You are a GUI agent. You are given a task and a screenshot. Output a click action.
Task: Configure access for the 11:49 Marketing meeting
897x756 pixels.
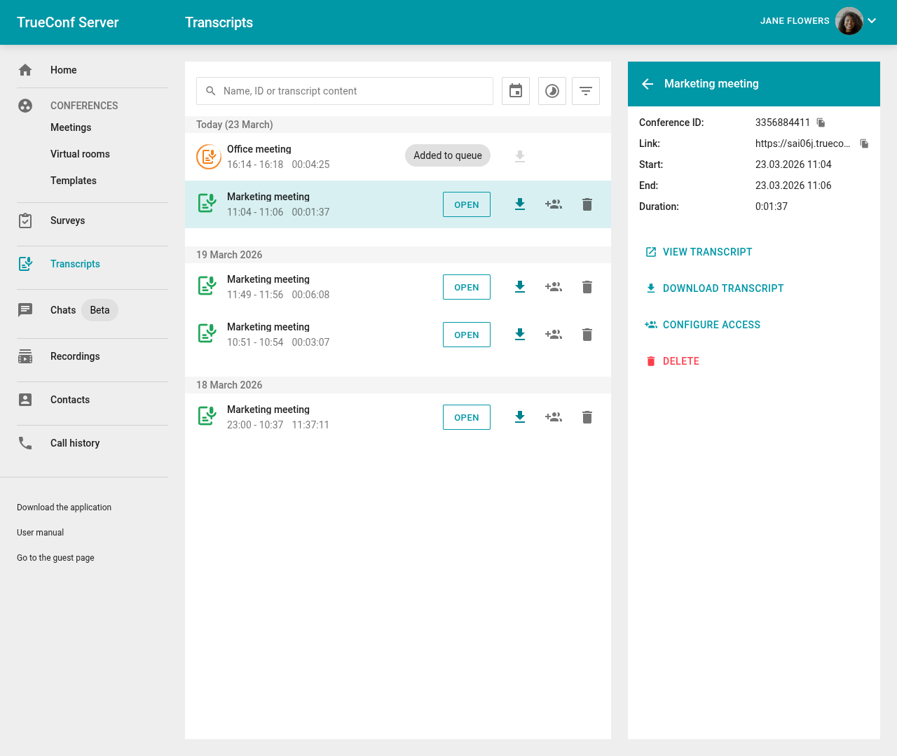[x=554, y=287]
